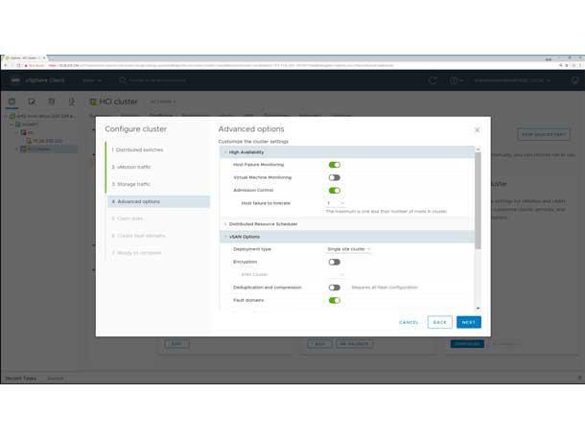585x438 pixels.
Task: Open Host failure to tolerate dropdown
Action: 335,203
